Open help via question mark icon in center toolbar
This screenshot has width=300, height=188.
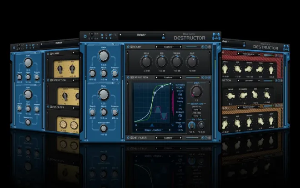coord(102,38)
